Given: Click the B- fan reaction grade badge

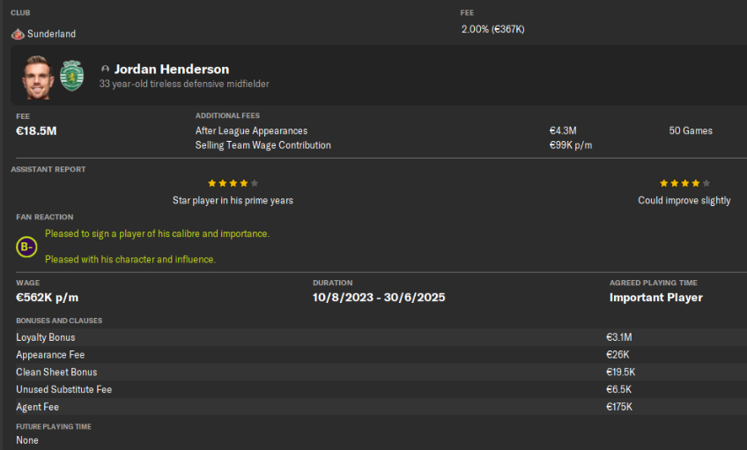Looking at the screenshot, I should point(26,247).
